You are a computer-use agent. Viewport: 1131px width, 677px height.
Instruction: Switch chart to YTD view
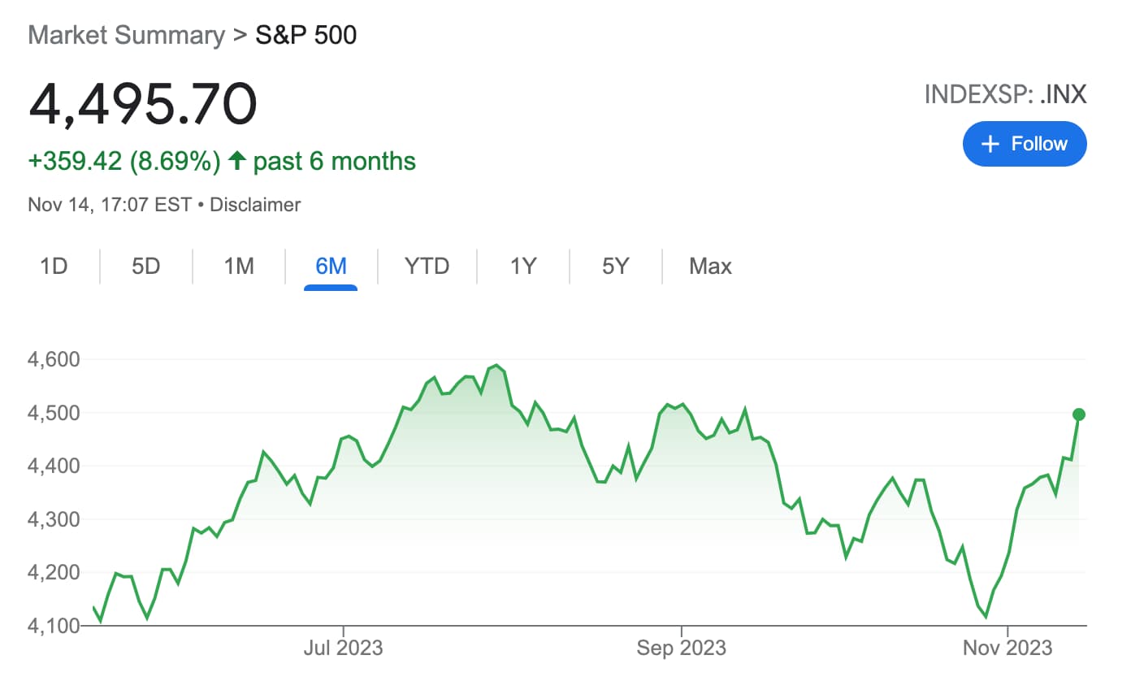pyautogui.click(x=427, y=267)
